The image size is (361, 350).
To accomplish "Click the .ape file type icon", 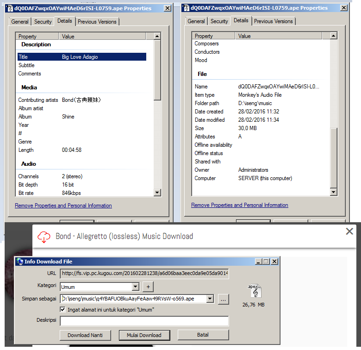I will pos(255,291).
